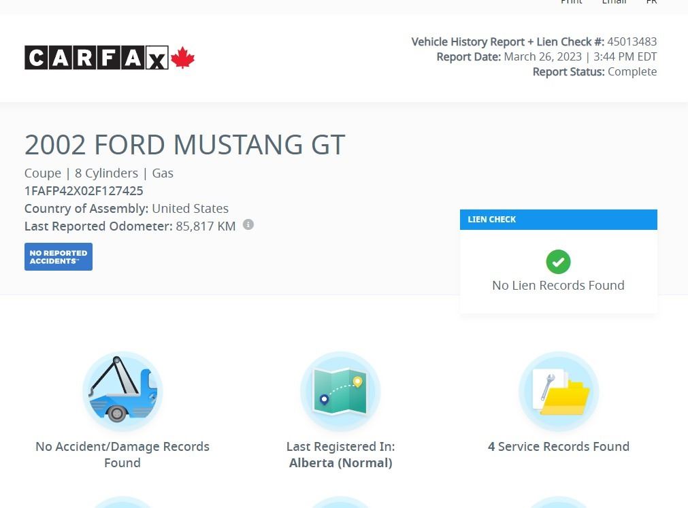Click the No Lien Records Found text
This screenshot has height=508, width=688.
pos(558,286)
